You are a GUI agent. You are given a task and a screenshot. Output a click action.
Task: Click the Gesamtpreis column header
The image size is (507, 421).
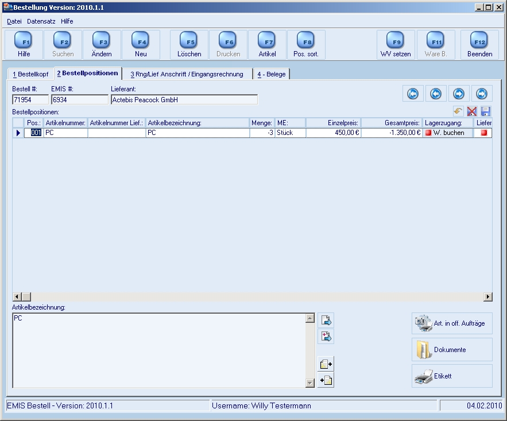(392, 123)
